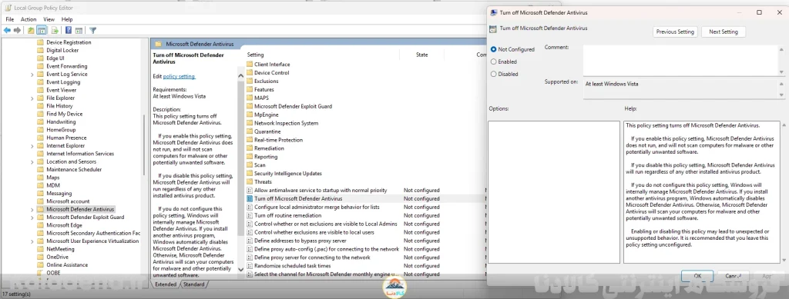
Task: Open Help via the blue question-mark icon
Action: tap(69, 30)
